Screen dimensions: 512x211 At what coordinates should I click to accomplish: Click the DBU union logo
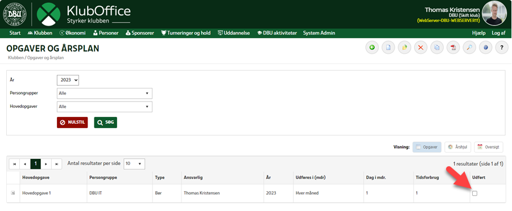pyautogui.click(x=15, y=14)
